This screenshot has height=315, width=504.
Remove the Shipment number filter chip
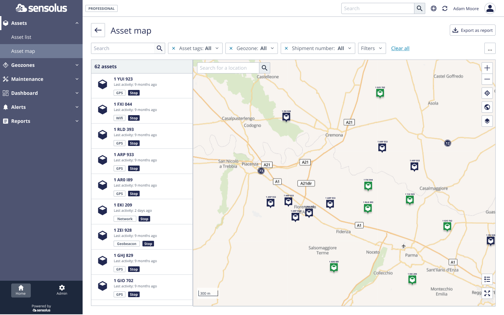click(287, 48)
